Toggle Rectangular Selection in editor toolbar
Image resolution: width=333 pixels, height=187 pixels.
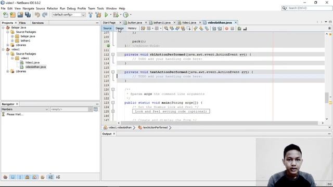pyautogui.click(x=188, y=29)
